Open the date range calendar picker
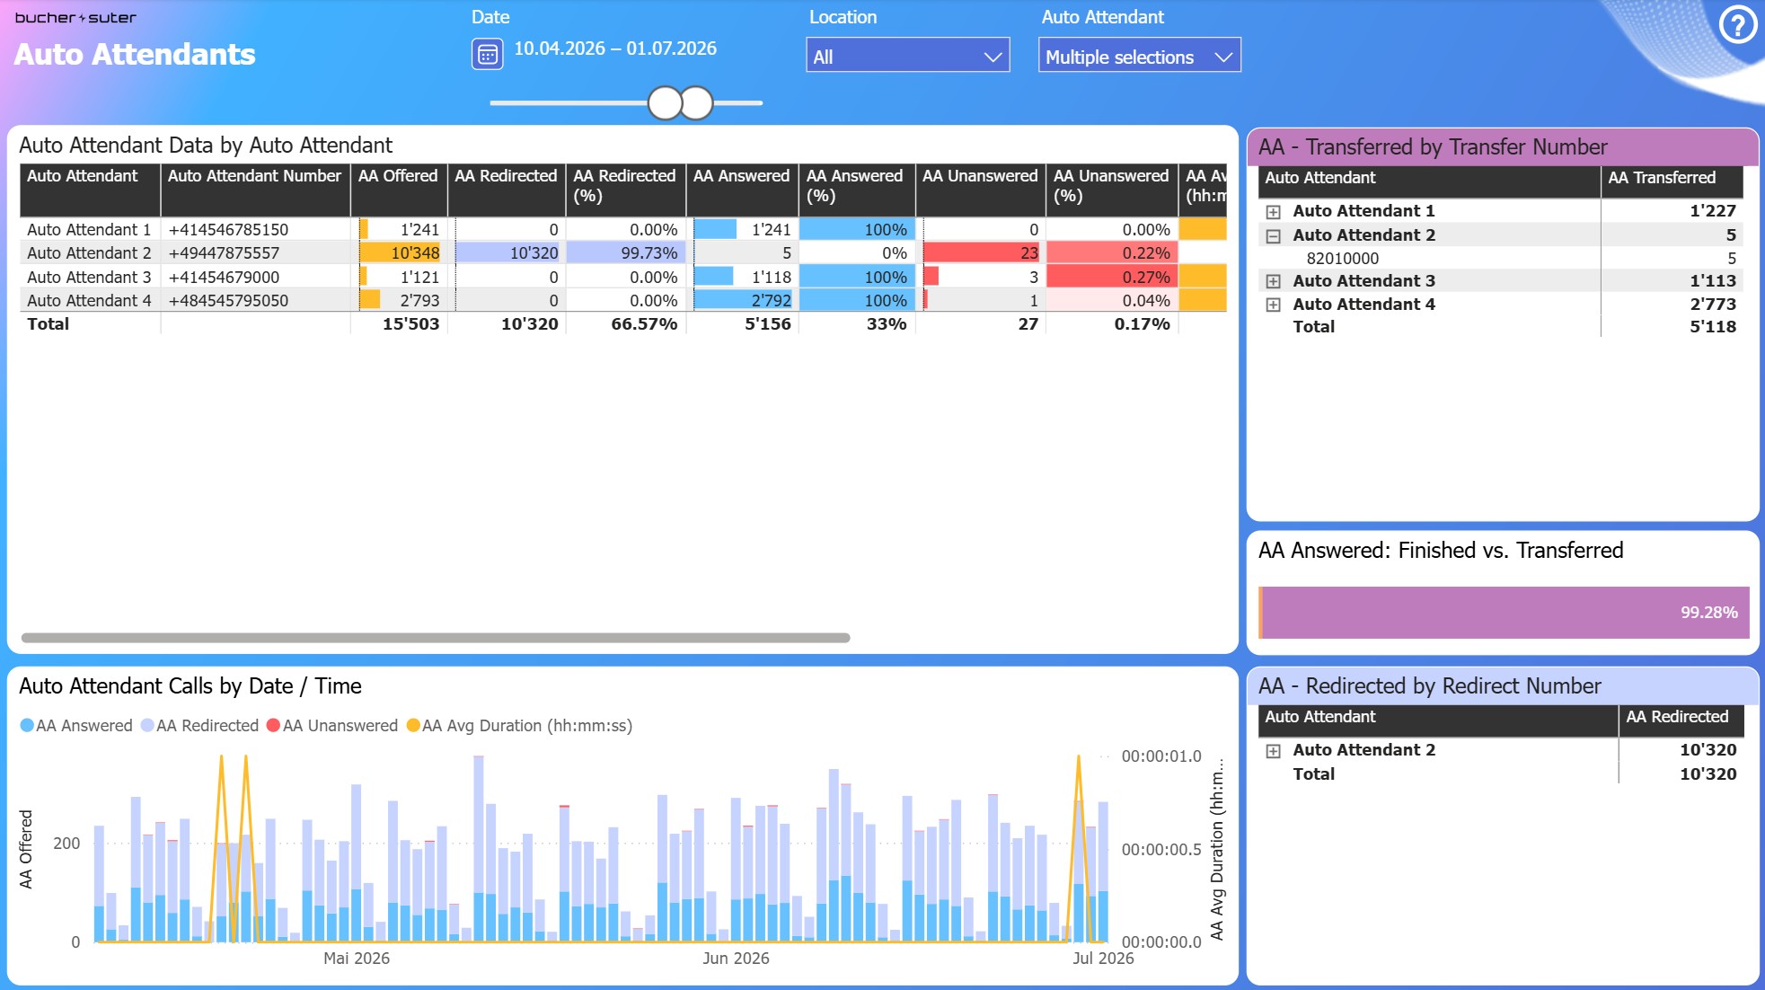Screen dimensions: 1765x990 (488, 54)
